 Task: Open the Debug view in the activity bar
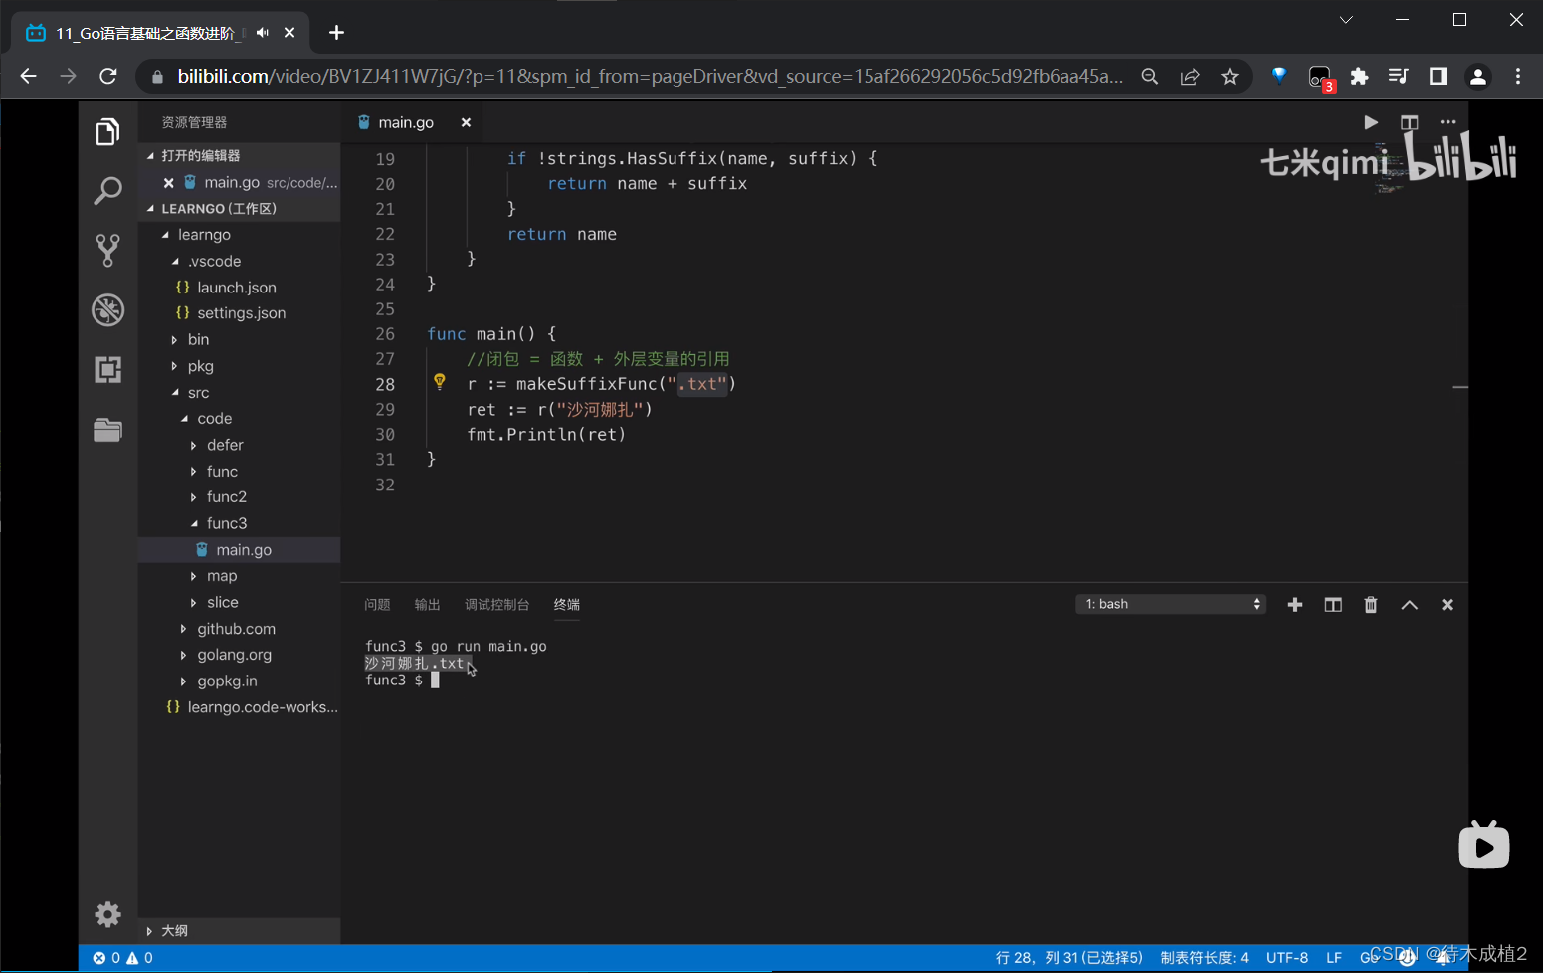[x=107, y=310]
